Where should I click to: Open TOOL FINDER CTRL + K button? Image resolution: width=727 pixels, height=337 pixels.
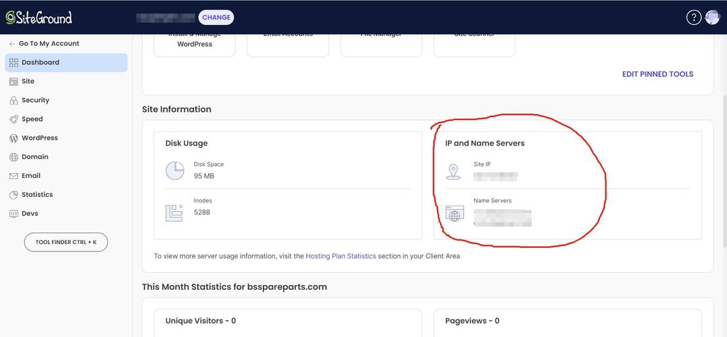66,242
